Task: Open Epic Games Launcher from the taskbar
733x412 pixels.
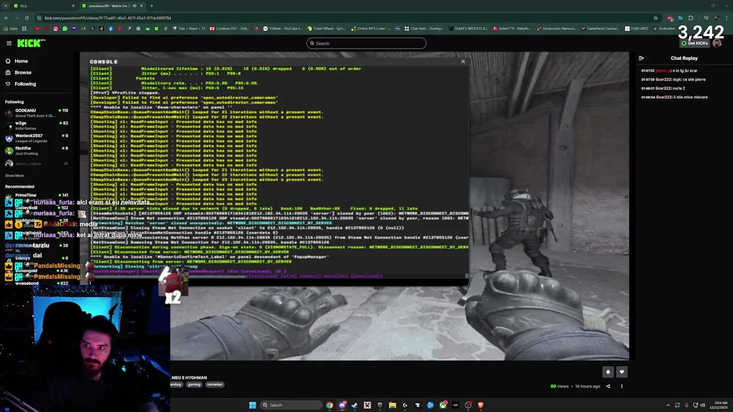Action: (380, 405)
